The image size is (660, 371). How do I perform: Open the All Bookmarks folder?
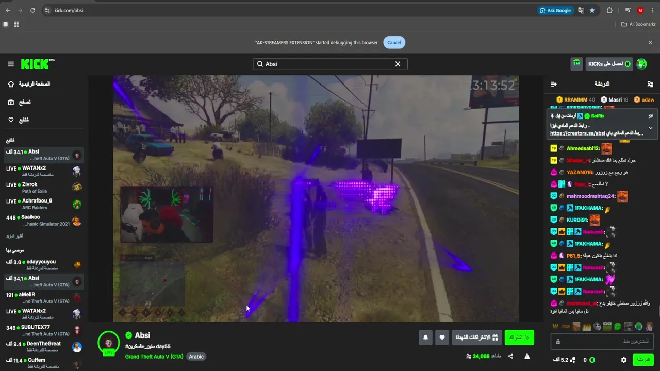pyautogui.click(x=638, y=24)
